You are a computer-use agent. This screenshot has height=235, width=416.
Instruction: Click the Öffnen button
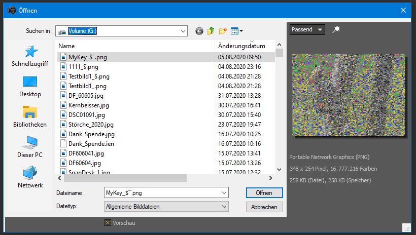point(264,193)
